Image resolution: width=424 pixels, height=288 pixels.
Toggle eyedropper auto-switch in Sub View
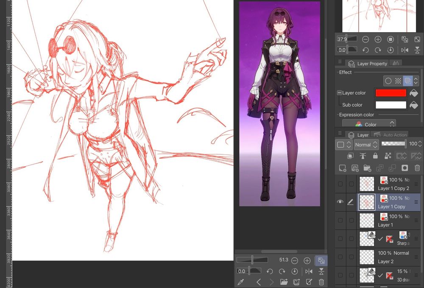[x=241, y=282]
